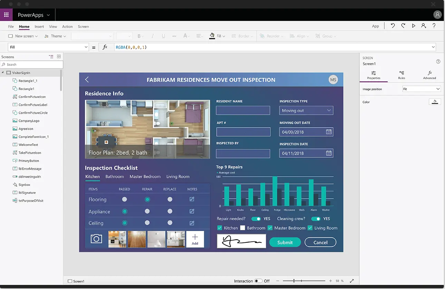The image size is (445, 289).
Task: Collapse the VisitorSignIn tree node
Action: (3, 73)
